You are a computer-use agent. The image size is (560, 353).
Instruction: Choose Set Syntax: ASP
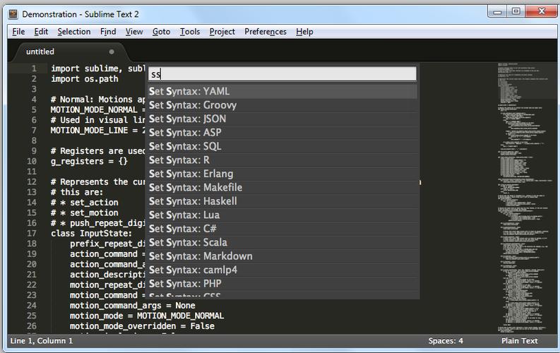click(283, 133)
